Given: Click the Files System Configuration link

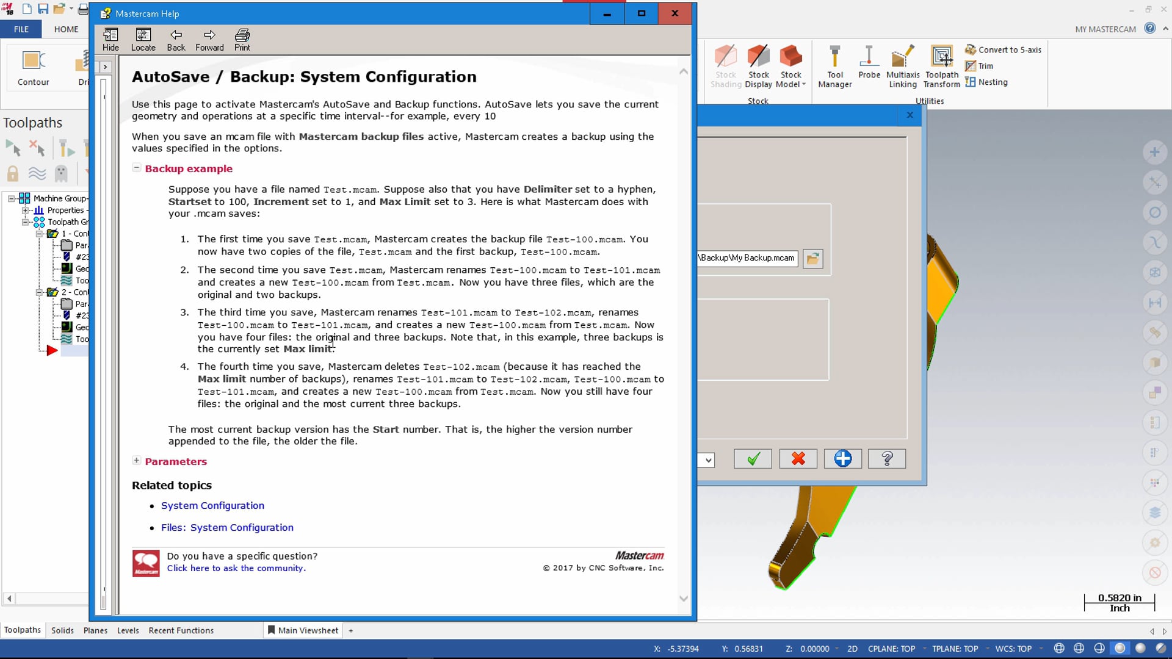Looking at the screenshot, I should coord(227,527).
